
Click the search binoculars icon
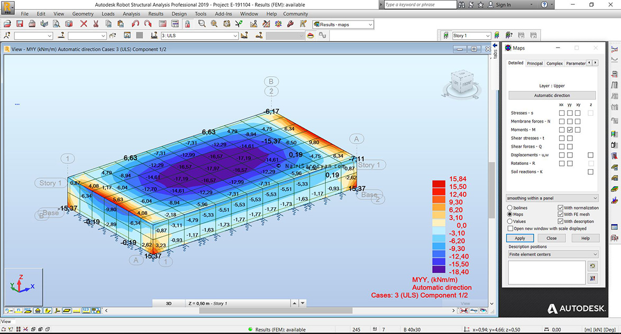461,5
